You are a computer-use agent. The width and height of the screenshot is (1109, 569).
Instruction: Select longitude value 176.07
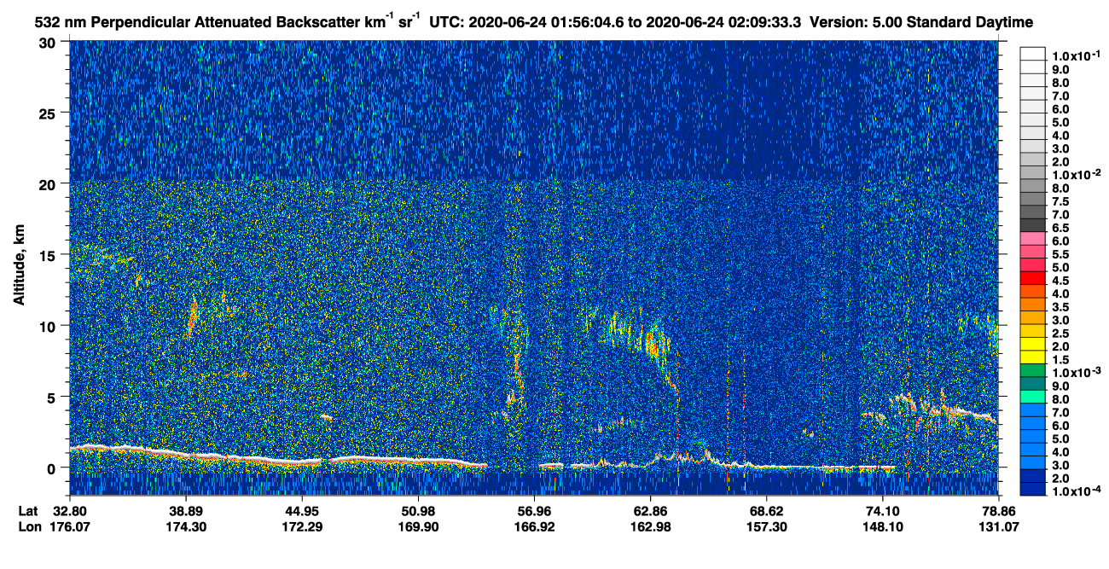click(x=69, y=527)
